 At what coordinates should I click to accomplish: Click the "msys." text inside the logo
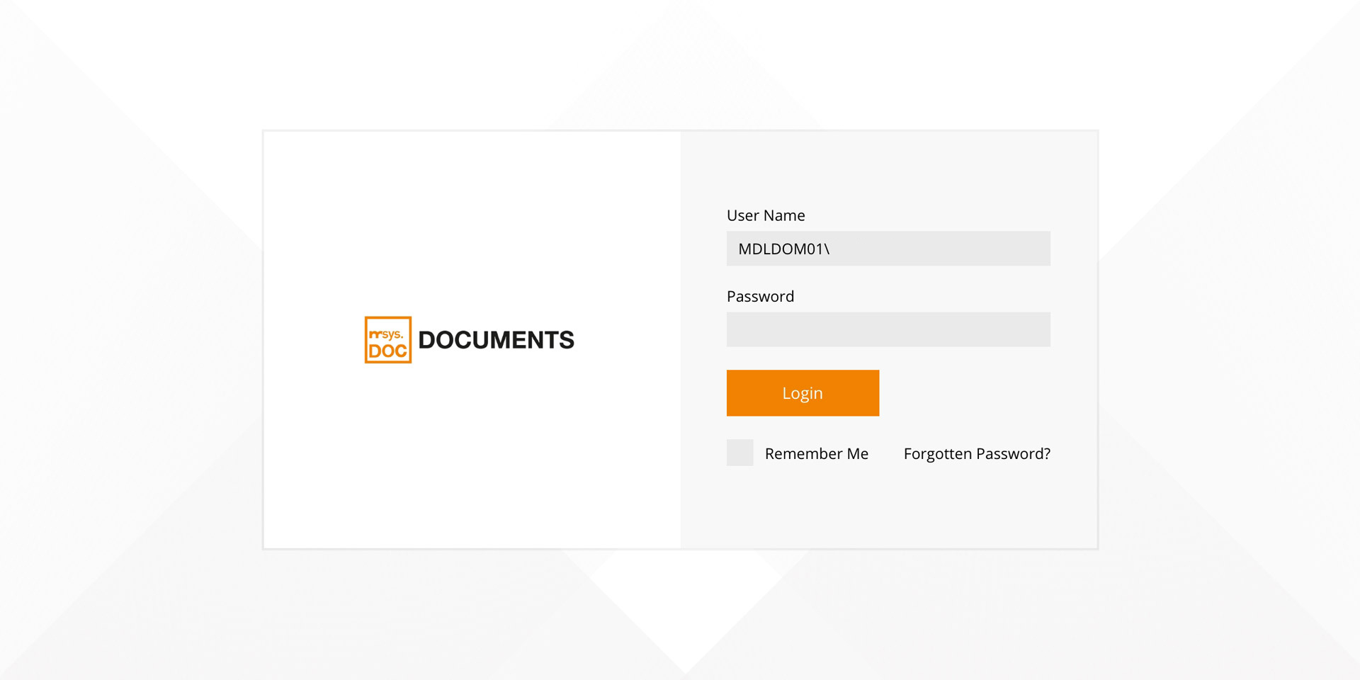point(387,334)
